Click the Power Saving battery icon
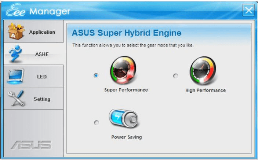The width and height of the screenshot is (258, 160). 123,118
